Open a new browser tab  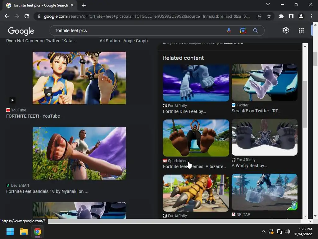(x=84, y=5)
